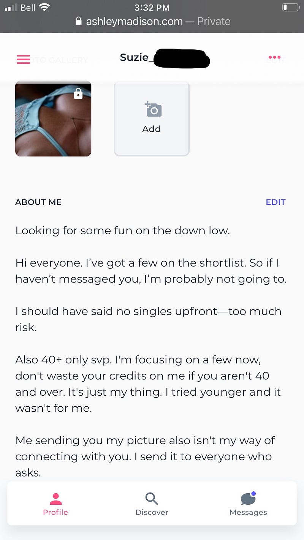Tap the 3:32 PM status bar clock

click(152, 7)
